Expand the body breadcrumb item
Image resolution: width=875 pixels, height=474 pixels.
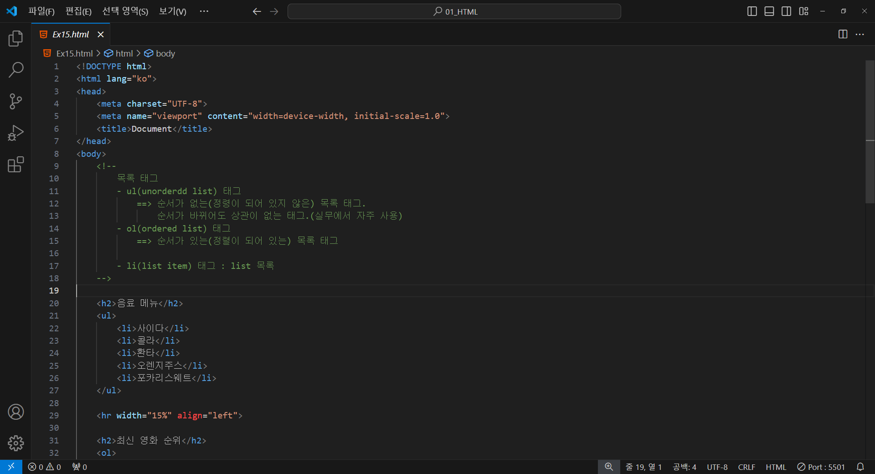pos(160,54)
